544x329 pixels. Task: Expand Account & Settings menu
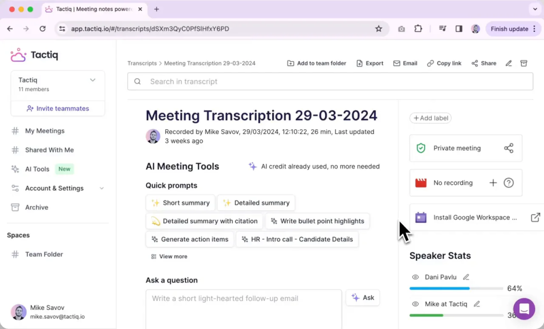[x=101, y=188]
